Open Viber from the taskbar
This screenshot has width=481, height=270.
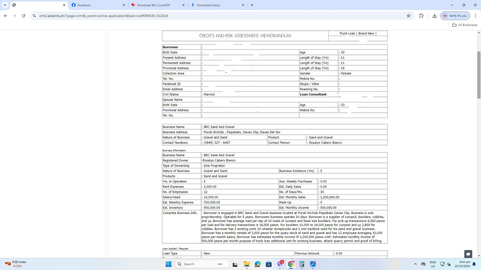[x=280, y=264]
